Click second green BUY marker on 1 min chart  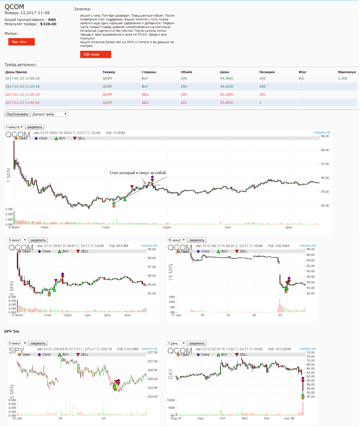125,199
